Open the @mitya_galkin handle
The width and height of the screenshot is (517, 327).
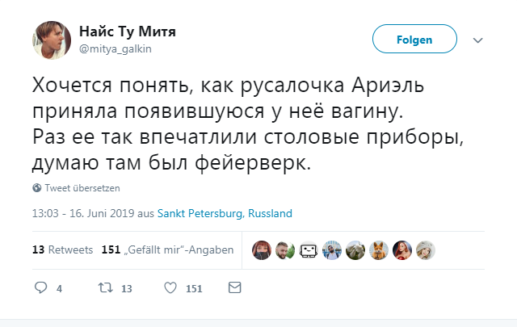point(116,48)
